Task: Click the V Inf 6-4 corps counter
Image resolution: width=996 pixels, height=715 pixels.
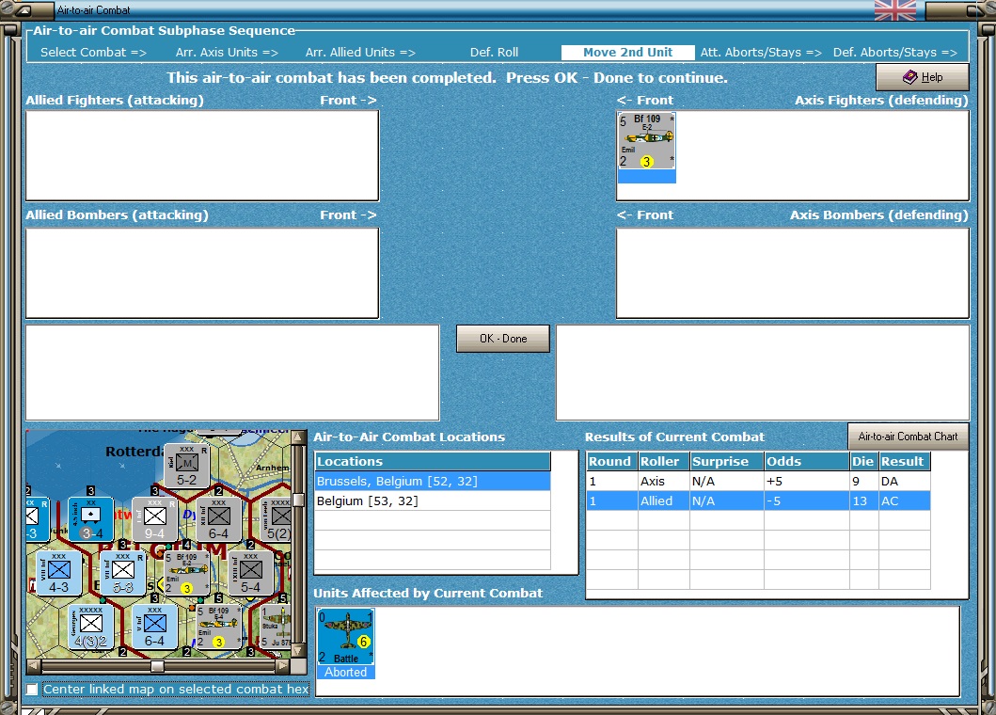Action: click(154, 626)
